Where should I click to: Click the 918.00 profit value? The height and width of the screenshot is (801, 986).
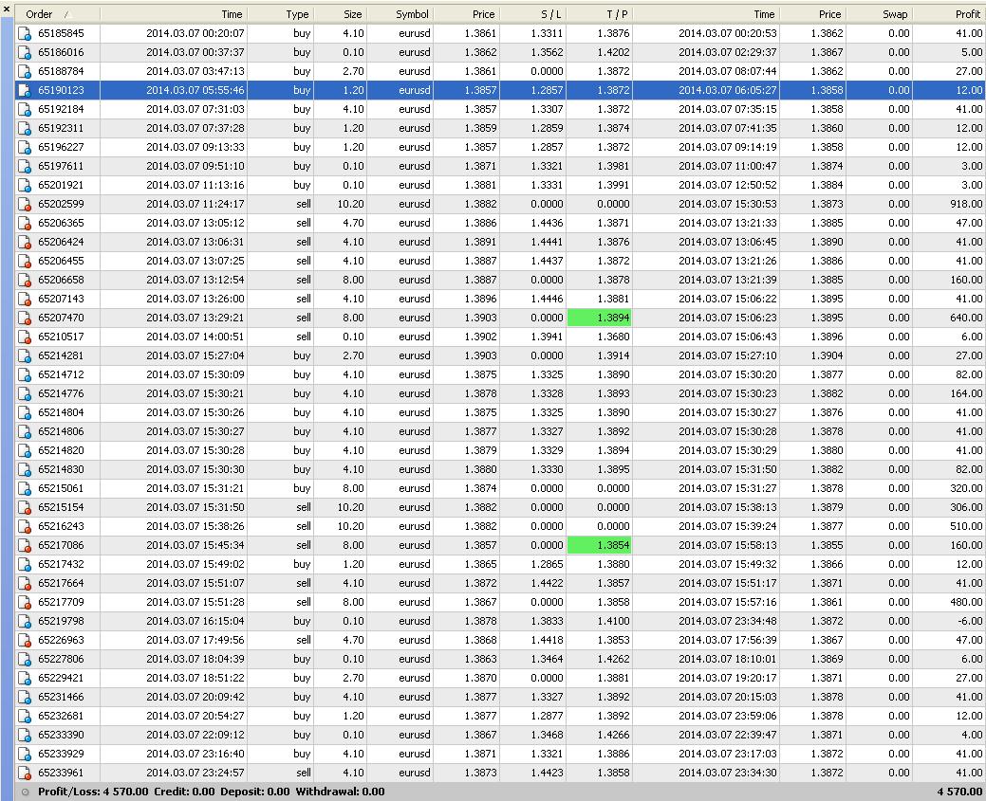click(x=966, y=204)
